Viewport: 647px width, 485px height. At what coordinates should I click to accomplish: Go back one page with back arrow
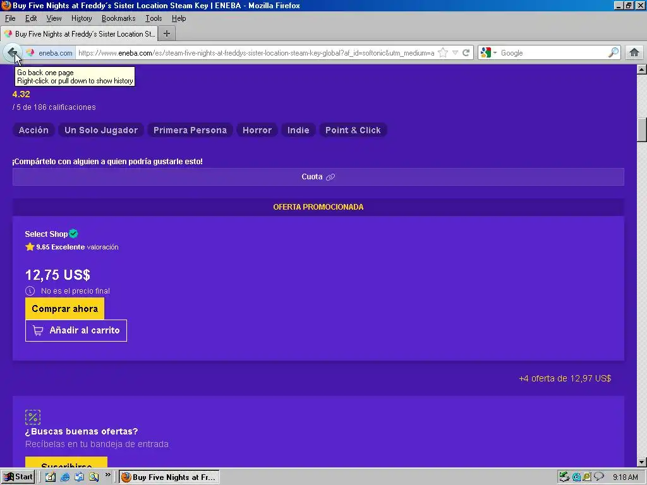pos(12,52)
